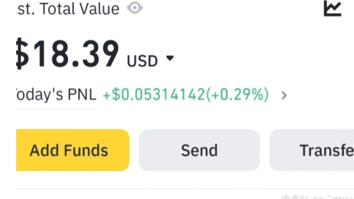Click the Est. Total Value heading
354x199 pixels.
(68, 9)
